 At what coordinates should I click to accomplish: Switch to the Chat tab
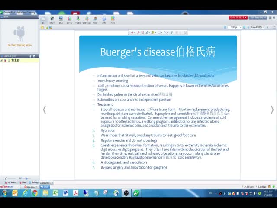point(45,187)
